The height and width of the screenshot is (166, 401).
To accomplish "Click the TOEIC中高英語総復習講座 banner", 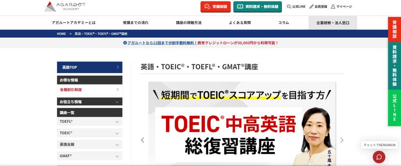I will [x=242, y=124].
